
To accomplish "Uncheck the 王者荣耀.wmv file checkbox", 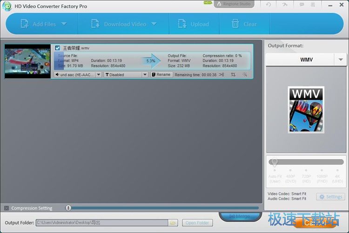I will (x=58, y=48).
